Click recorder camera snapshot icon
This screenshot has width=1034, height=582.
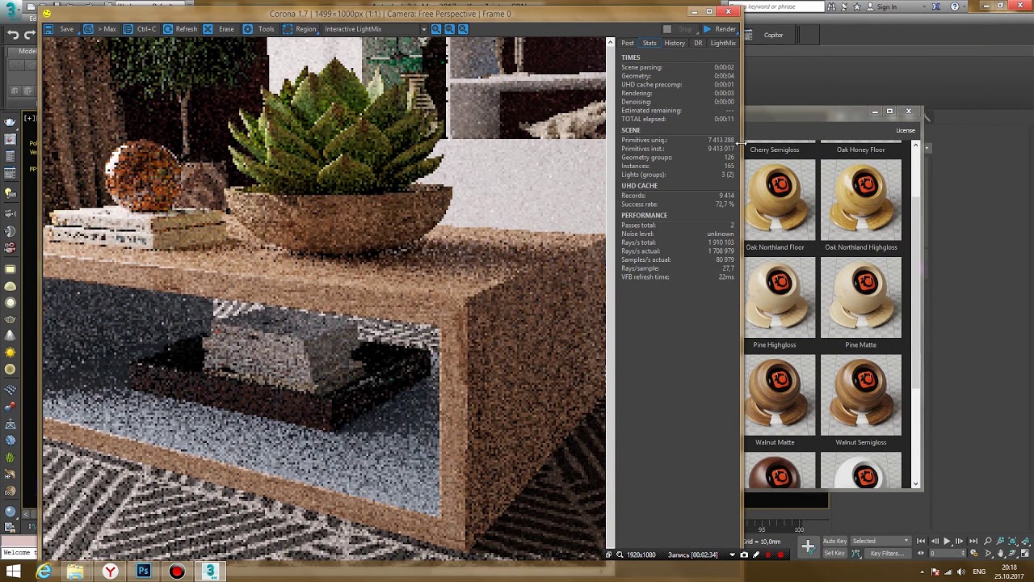(x=744, y=555)
